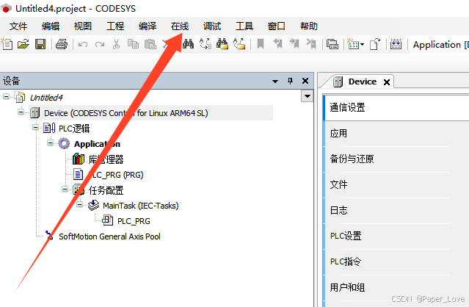Open the device tree view dropdown button
Image resolution: width=469 pixels, height=307 pixels.
307,96
